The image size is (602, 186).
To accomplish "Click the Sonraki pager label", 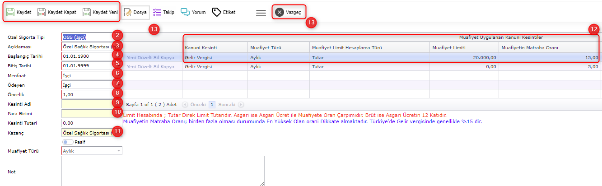I will click(227, 104).
